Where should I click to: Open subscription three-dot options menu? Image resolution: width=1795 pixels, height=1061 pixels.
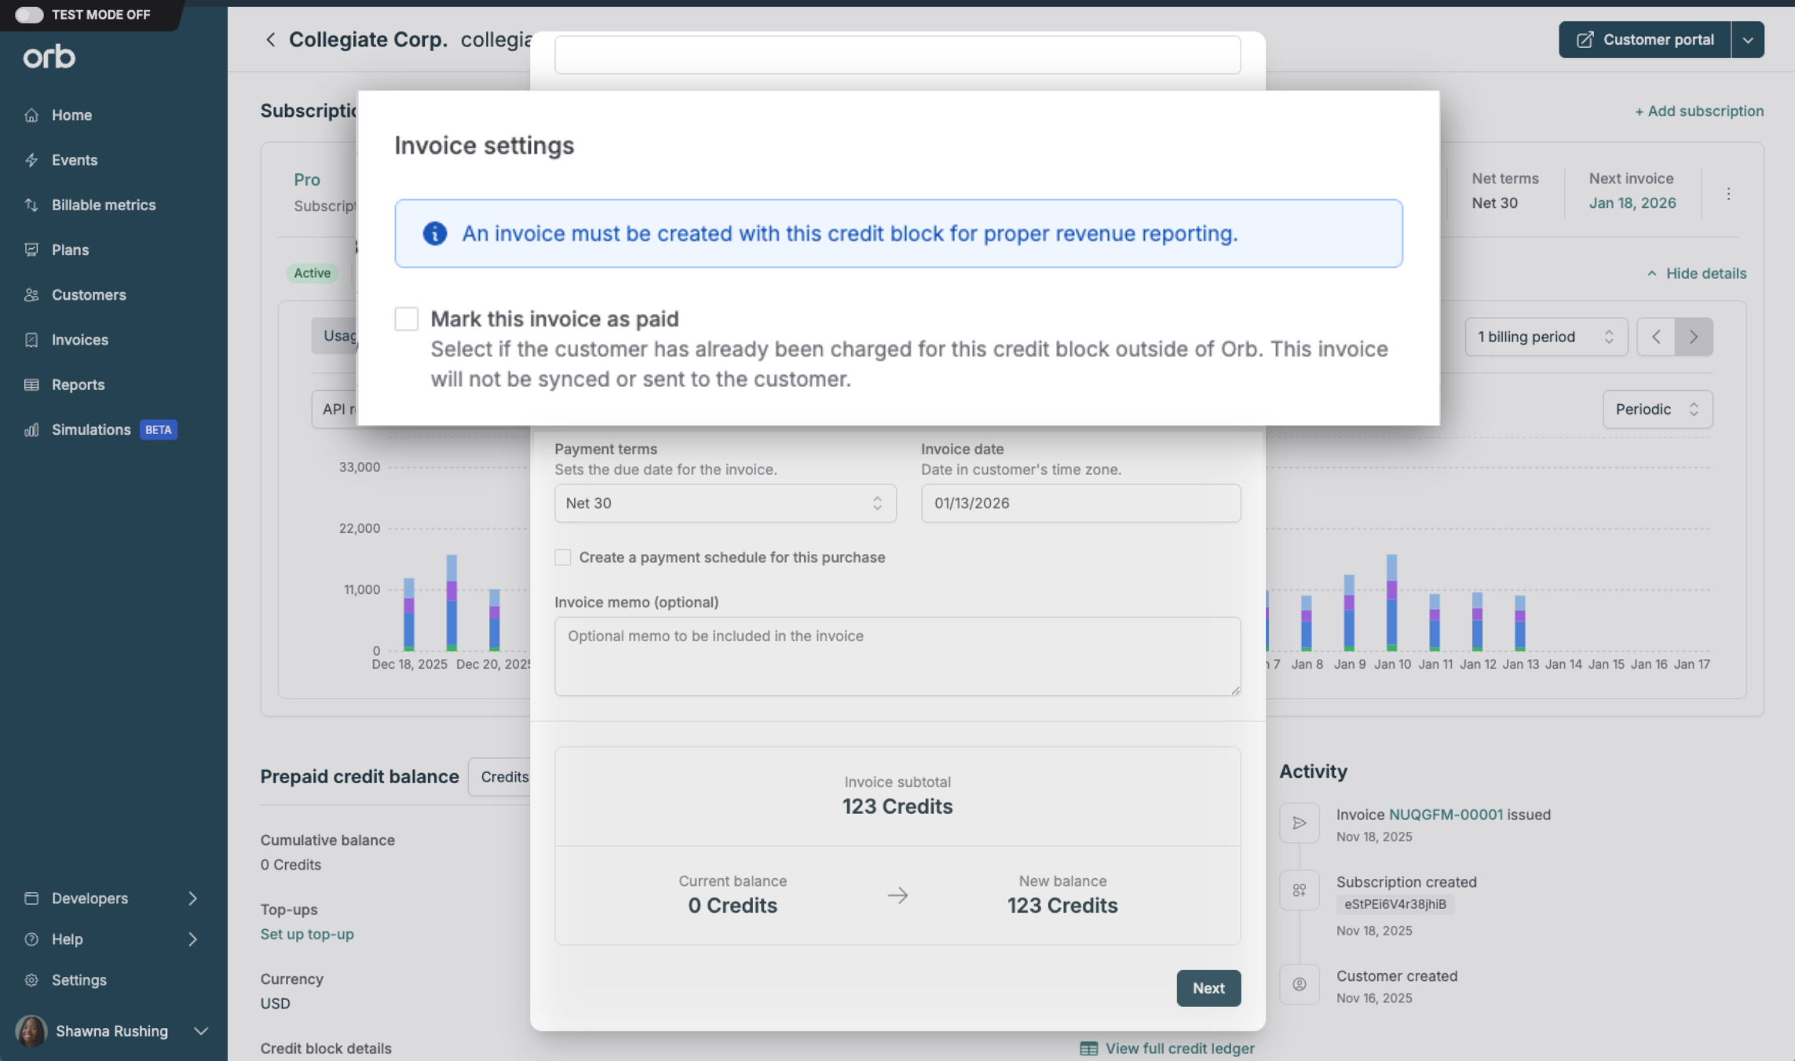point(1728,194)
